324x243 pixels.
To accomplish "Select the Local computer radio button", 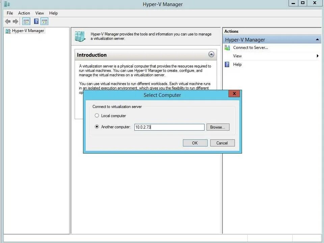I will click(97, 115).
